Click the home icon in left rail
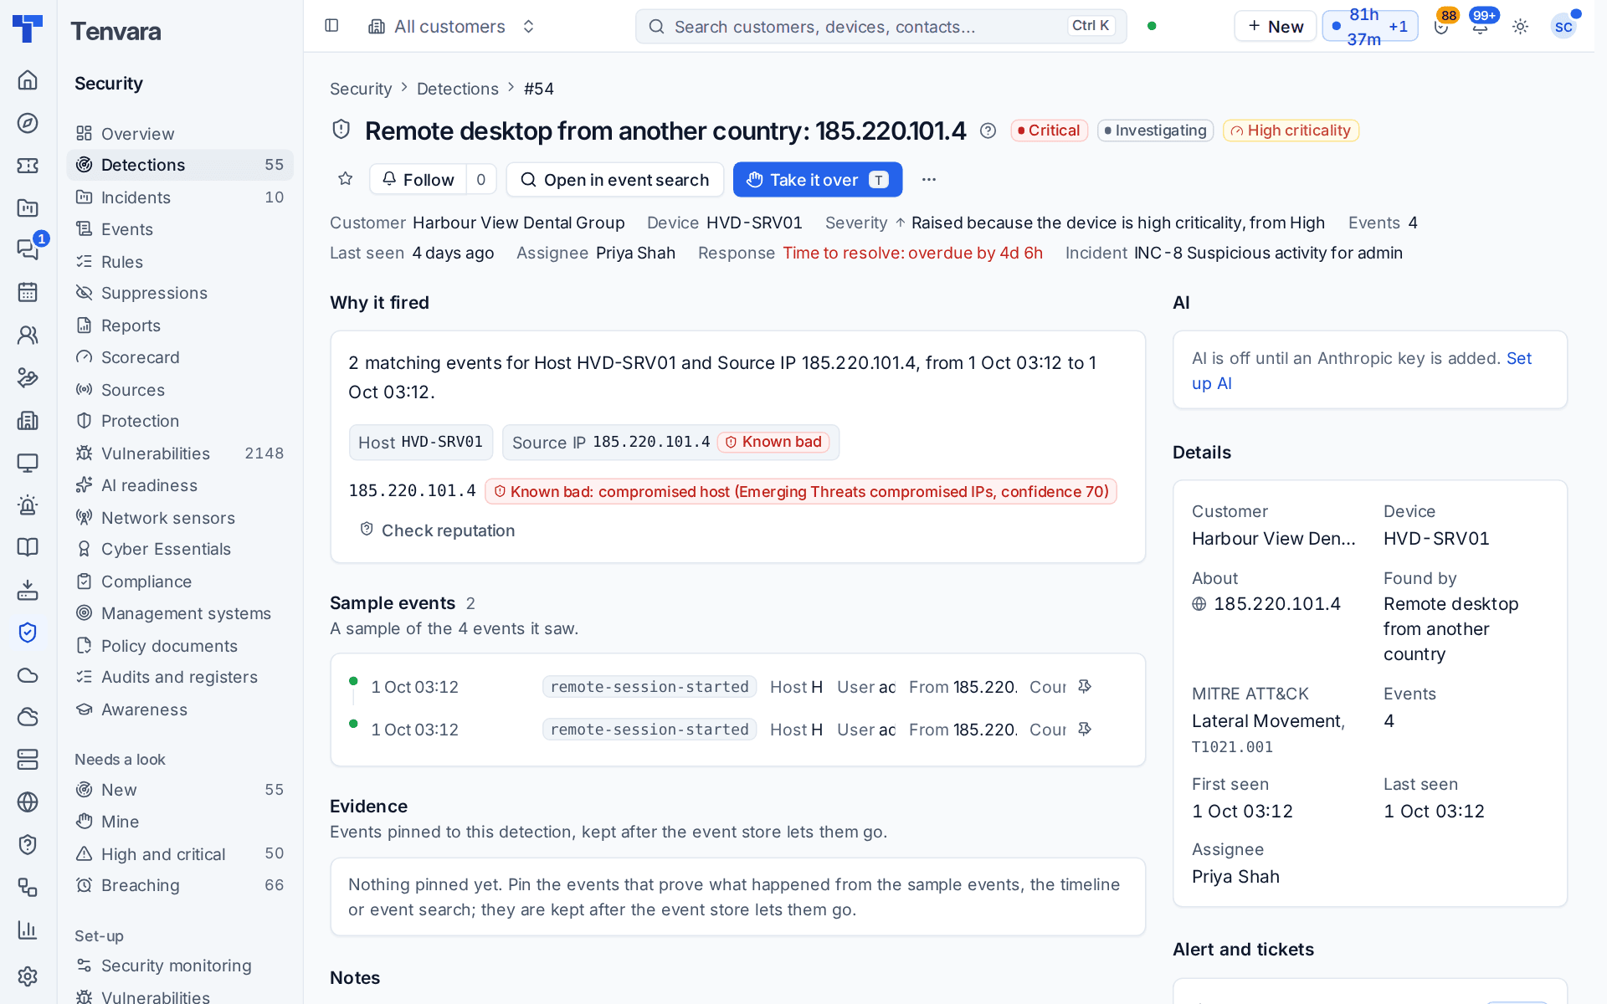Image resolution: width=1607 pixels, height=1004 pixels. (28, 80)
